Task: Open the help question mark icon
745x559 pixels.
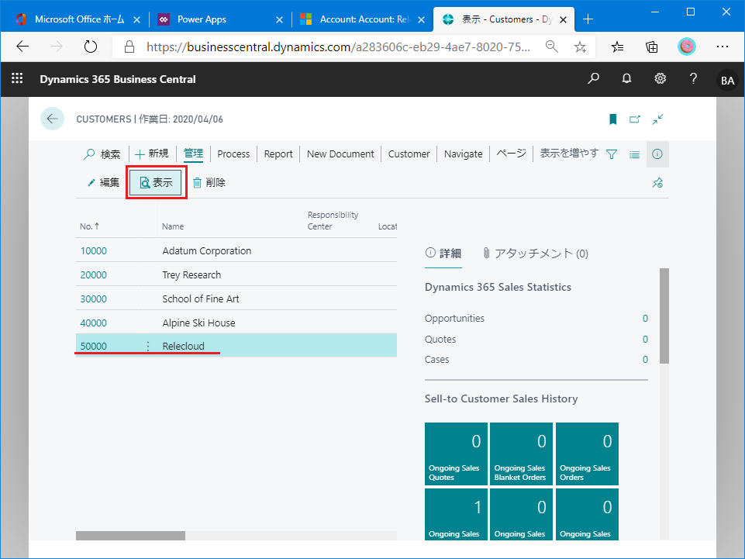Action: pyautogui.click(x=693, y=78)
